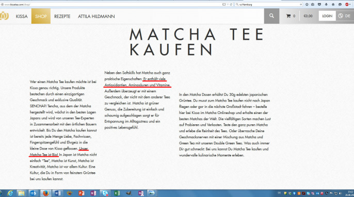354x197 pixels.
Task: Click the browser search field 'vz Hamburg'
Action: (x=269, y=4)
